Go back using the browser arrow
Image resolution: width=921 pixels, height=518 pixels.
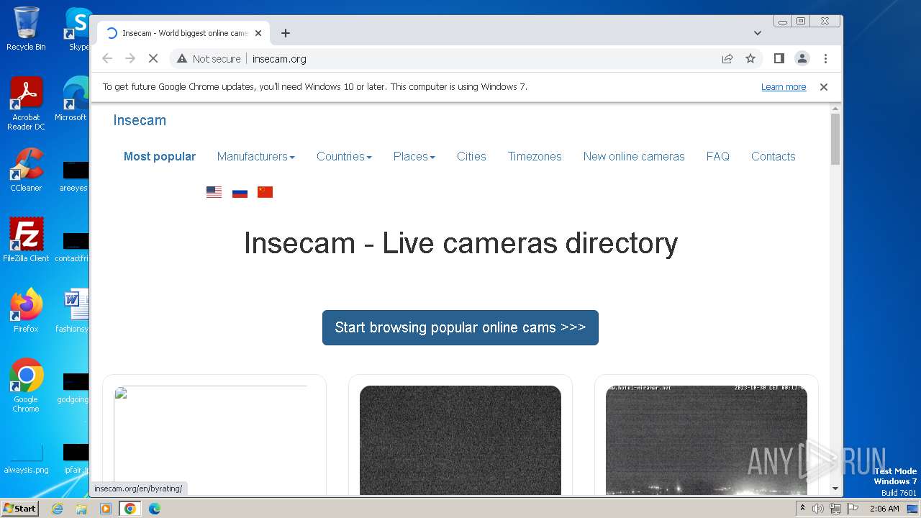(107, 59)
